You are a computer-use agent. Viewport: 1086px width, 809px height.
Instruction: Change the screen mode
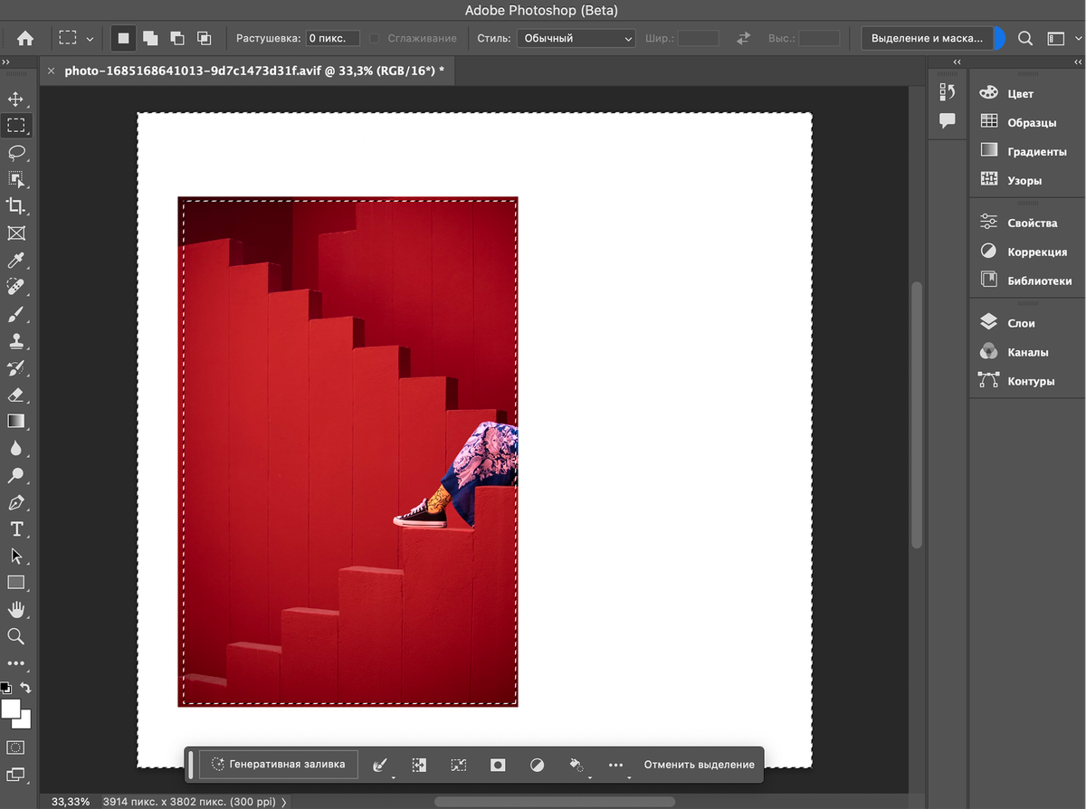click(x=15, y=775)
